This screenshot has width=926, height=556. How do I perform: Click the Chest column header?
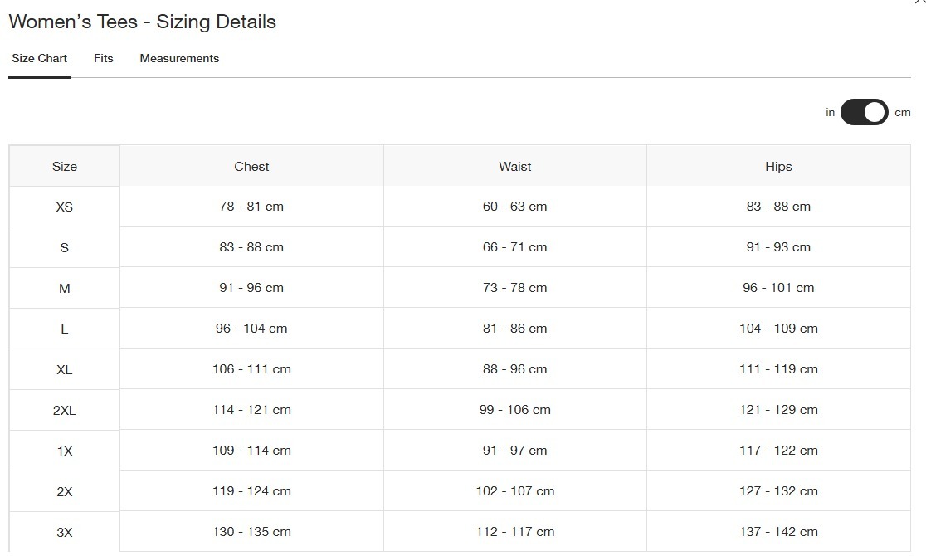click(x=251, y=167)
